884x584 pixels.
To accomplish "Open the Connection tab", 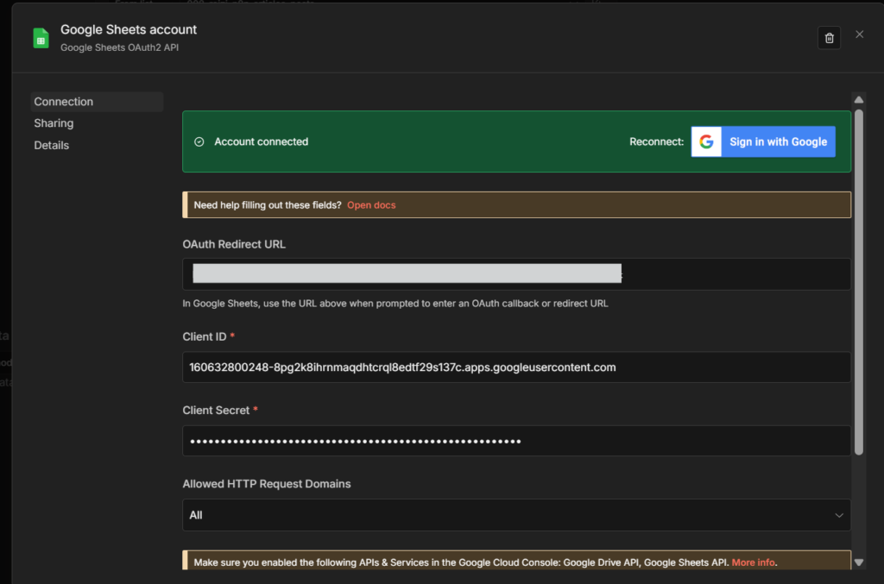I will 64,102.
